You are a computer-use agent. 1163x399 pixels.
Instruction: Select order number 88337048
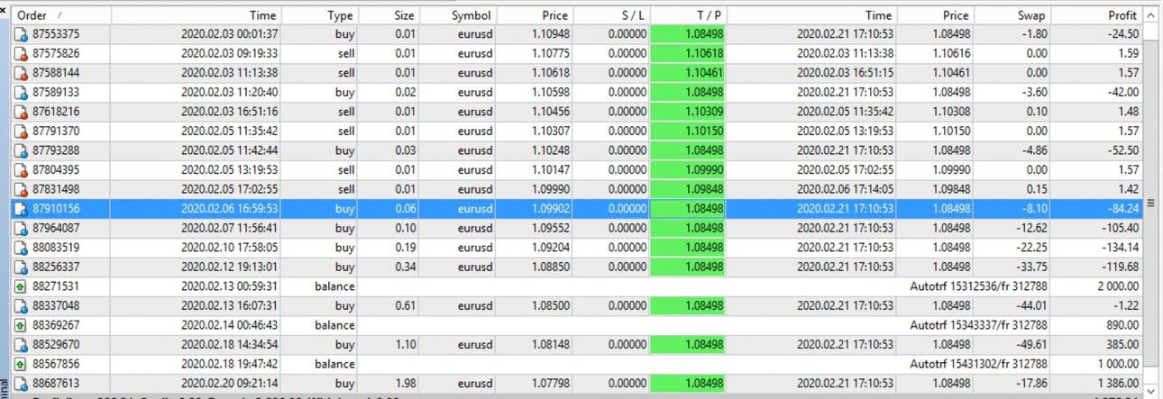(56, 305)
